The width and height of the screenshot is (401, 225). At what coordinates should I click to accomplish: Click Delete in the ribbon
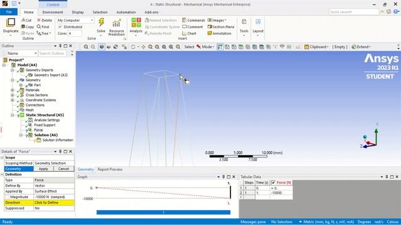pos(44,20)
